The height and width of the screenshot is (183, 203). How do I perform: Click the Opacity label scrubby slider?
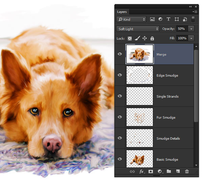(x=168, y=29)
